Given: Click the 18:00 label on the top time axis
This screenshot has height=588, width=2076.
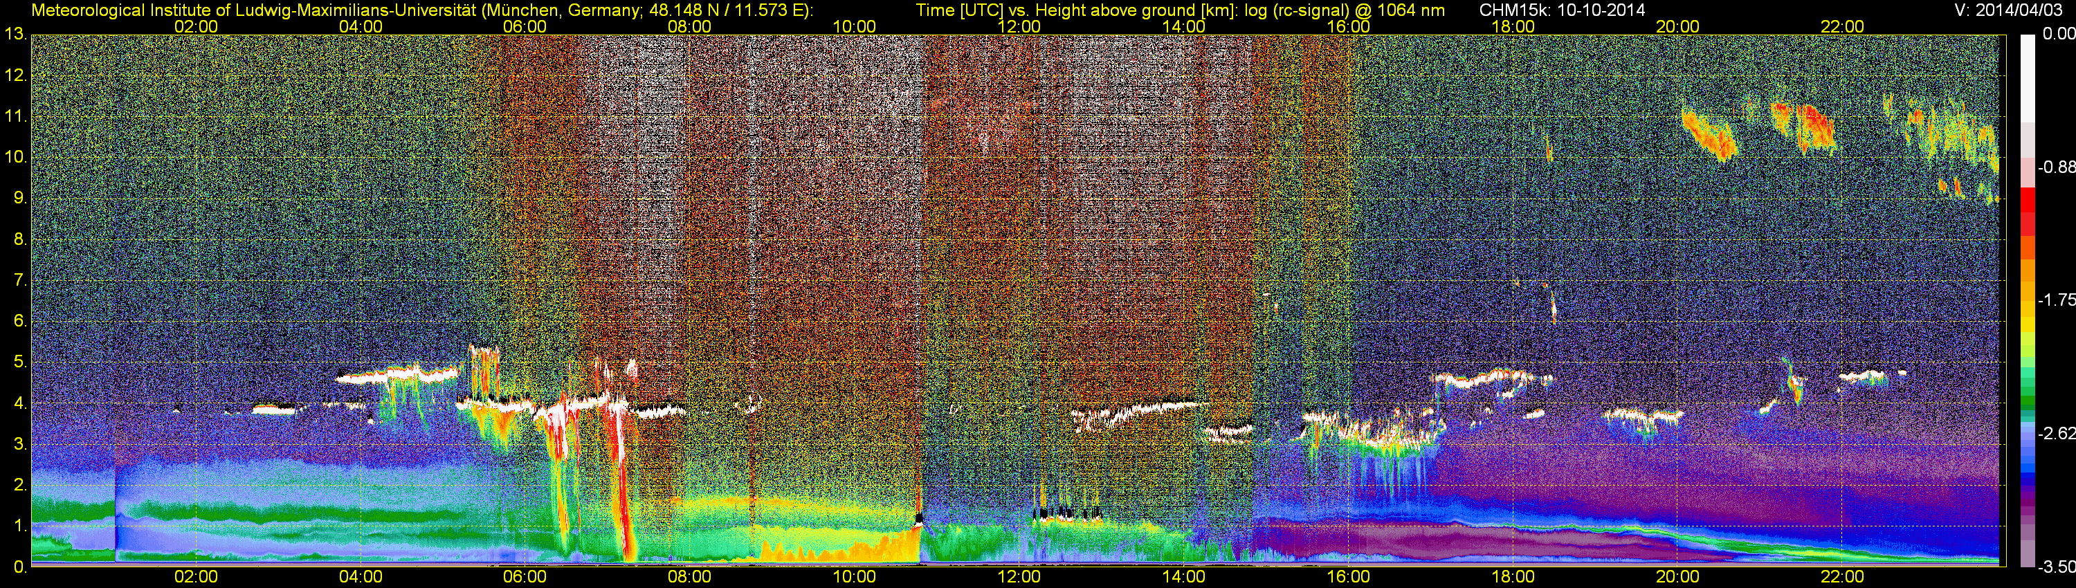Looking at the screenshot, I should pos(1513,26).
